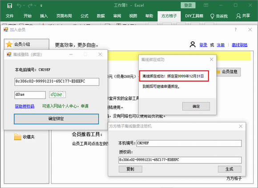The width and height of the screenshot is (258, 188).
Task: Open Quick Access Toolbar customize dropdown
Action: coord(41,6)
